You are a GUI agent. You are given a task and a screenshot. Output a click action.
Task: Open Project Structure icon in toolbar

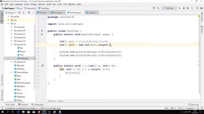coord(201,8)
